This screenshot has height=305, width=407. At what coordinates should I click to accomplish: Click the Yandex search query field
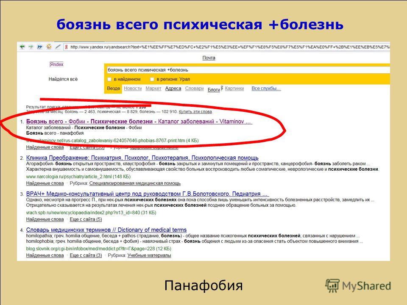point(248,70)
